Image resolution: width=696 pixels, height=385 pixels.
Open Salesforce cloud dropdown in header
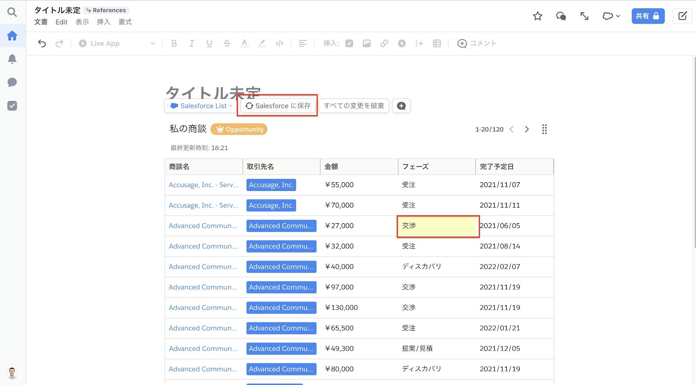(x=611, y=16)
